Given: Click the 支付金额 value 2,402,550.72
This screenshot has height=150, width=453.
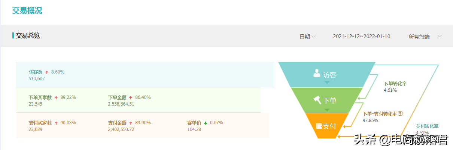Looking at the screenshot, I should click(x=121, y=129).
